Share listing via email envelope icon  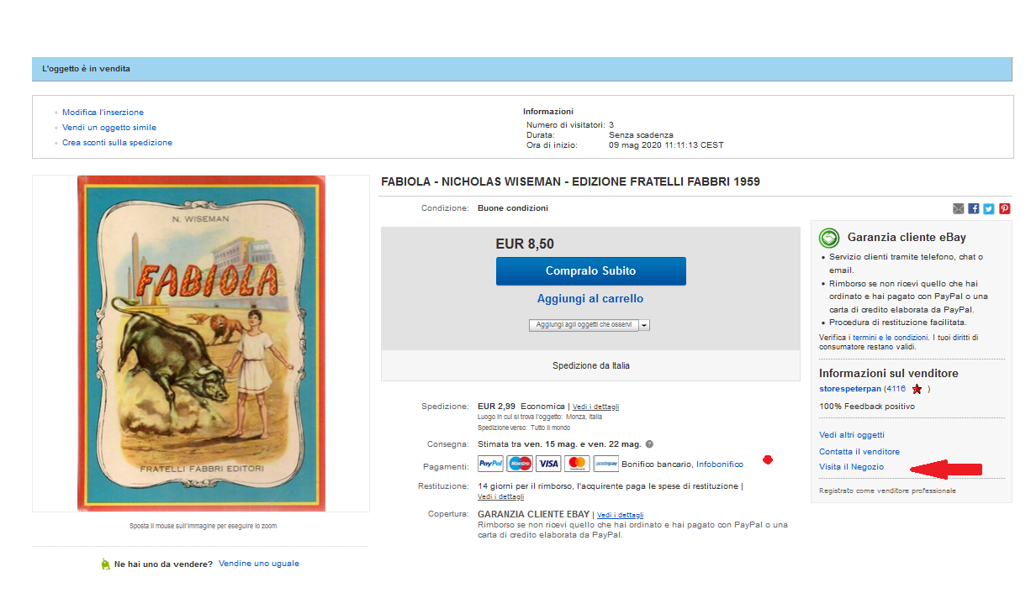point(958,208)
